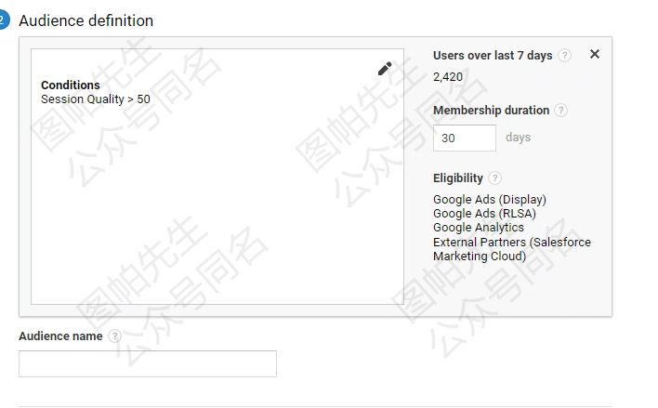Screen dimensions: 658x408
Task: Click the Audience name label
Action: [60, 336]
